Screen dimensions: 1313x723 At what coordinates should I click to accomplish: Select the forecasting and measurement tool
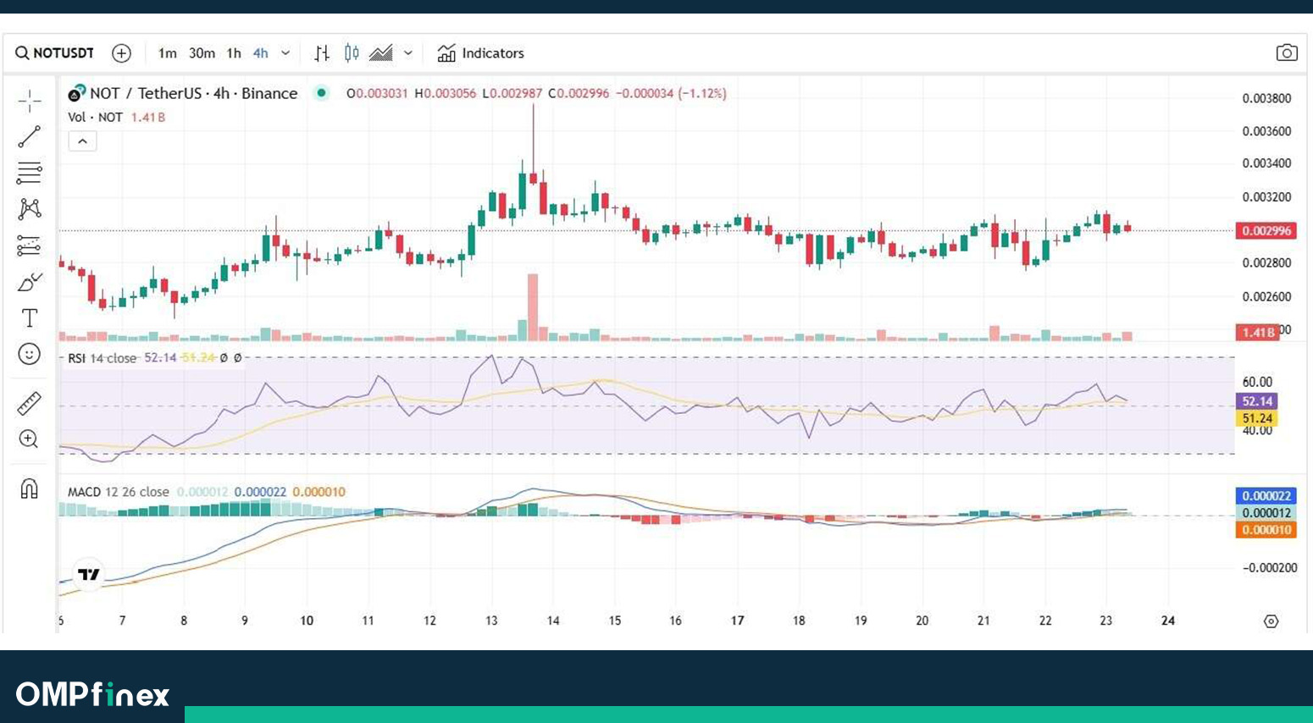click(x=30, y=246)
